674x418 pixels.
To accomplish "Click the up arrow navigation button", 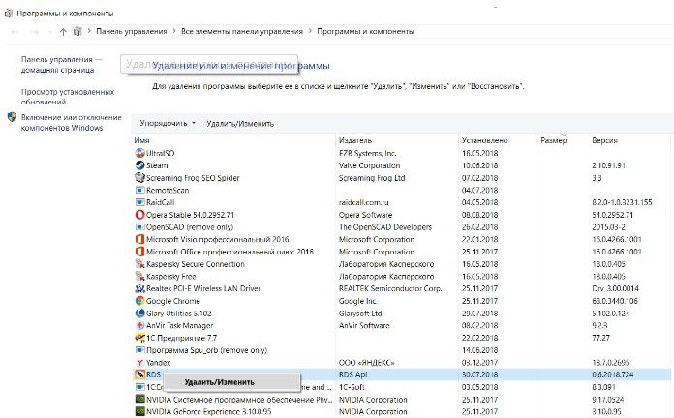I will (x=63, y=31).
